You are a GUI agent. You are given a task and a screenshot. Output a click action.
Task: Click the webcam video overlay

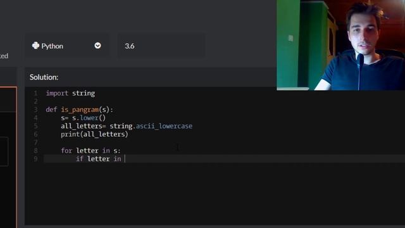point(340,45)
